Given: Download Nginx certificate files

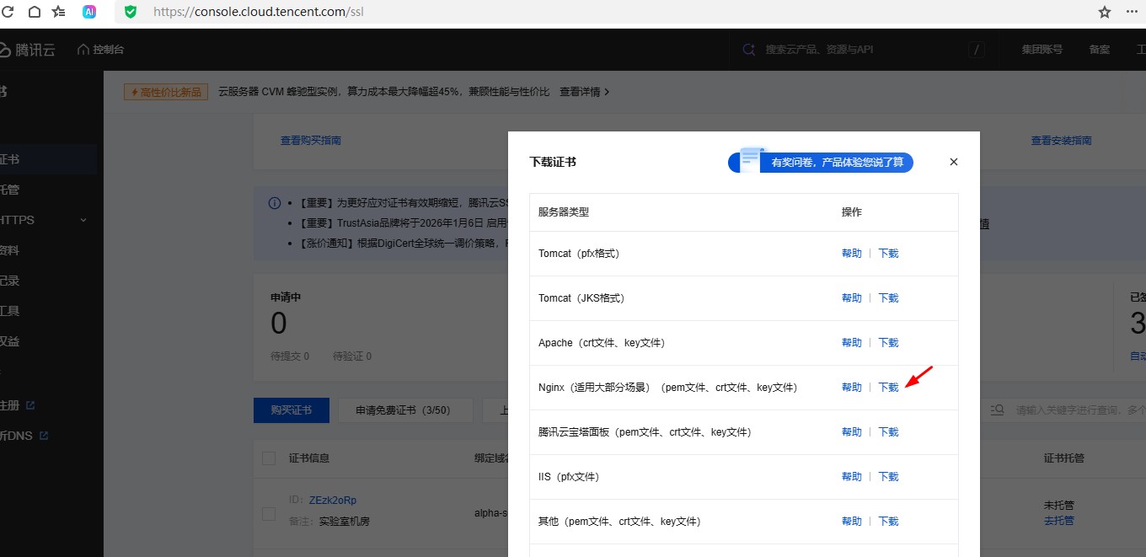Looking at the screenshot, I should tap(889, 387).
